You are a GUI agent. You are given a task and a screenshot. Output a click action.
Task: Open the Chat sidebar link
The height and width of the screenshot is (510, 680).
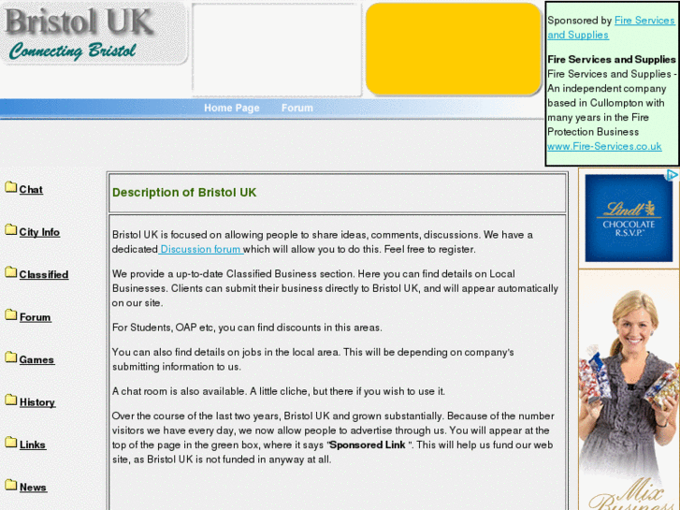[x=31, y=190]
